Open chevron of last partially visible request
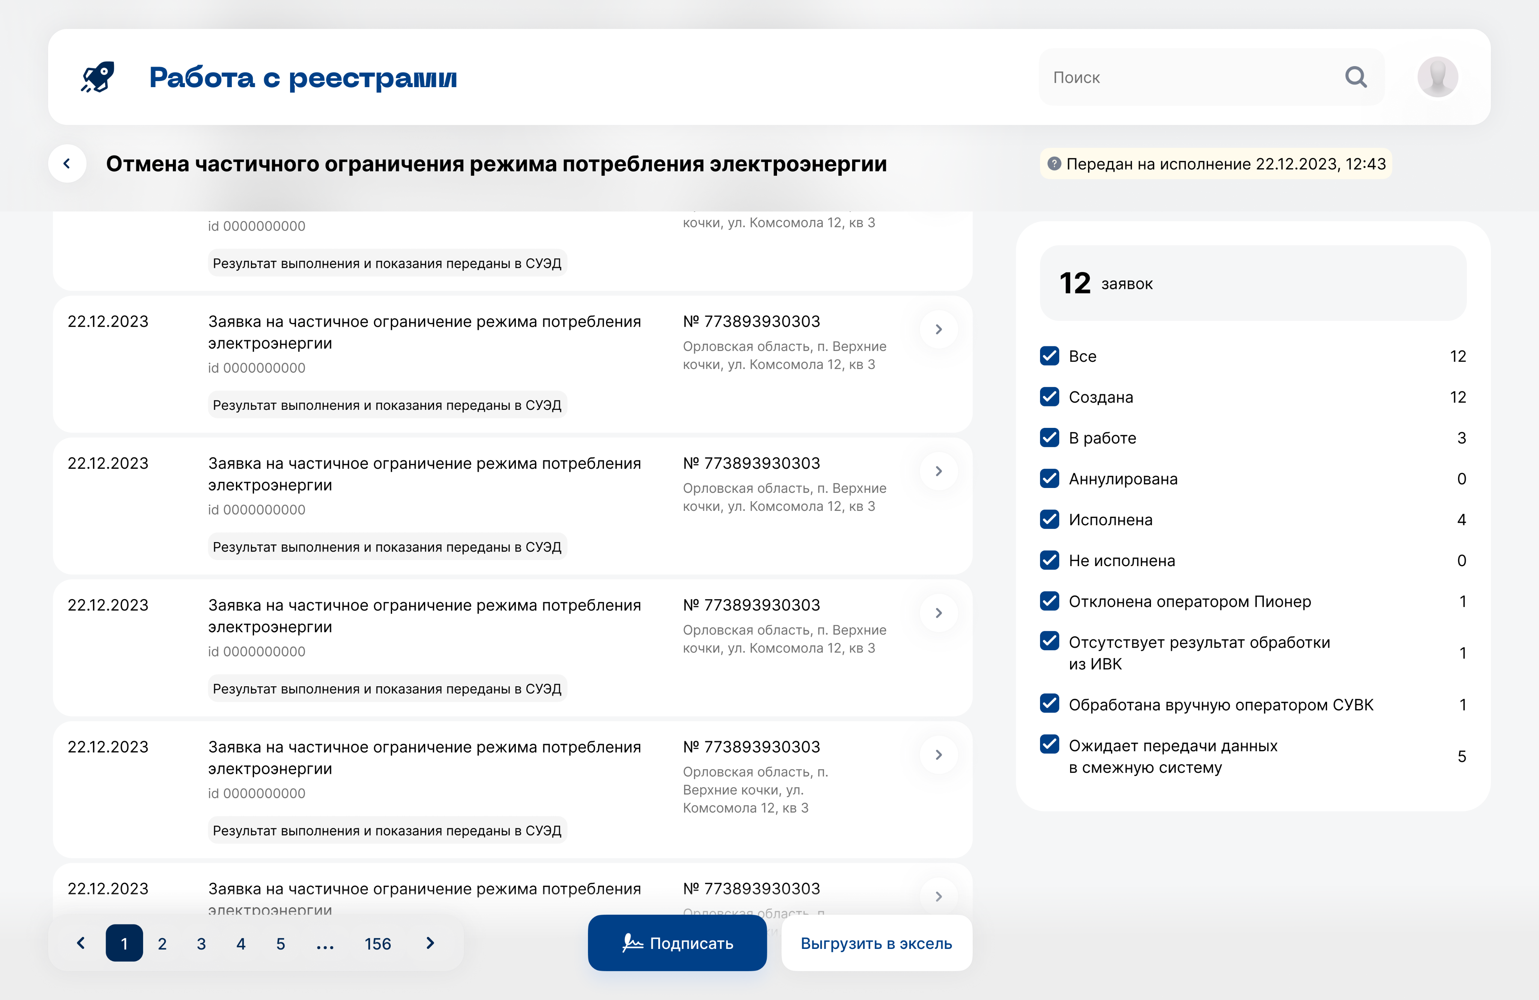This screenshot has width=1539, height=1000. [938, 896]
